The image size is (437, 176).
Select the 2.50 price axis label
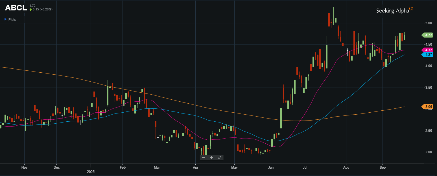(429, 131)
